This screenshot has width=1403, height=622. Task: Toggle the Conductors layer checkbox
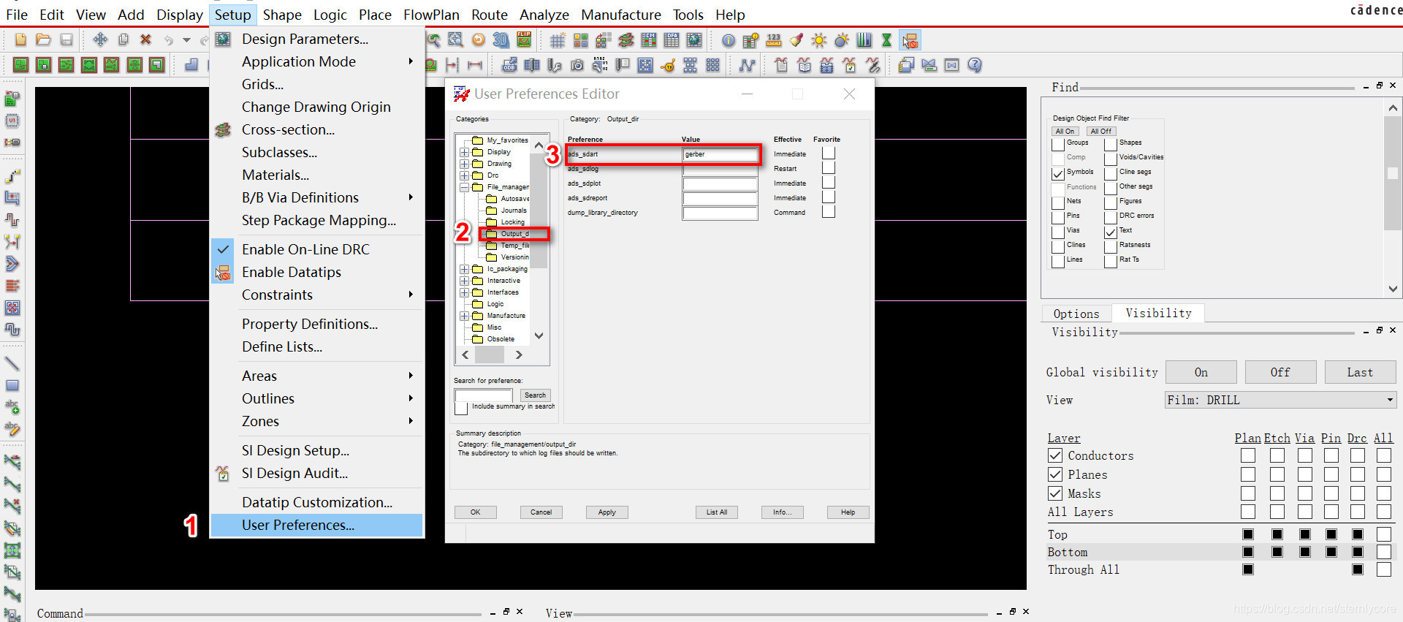(1055, 455)
